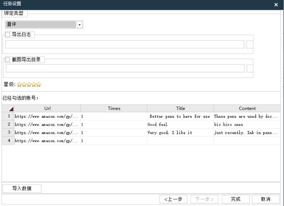Click the Times cell in row 1
The width and height of the screenshot is (284, 206).
tap(114, 116)
